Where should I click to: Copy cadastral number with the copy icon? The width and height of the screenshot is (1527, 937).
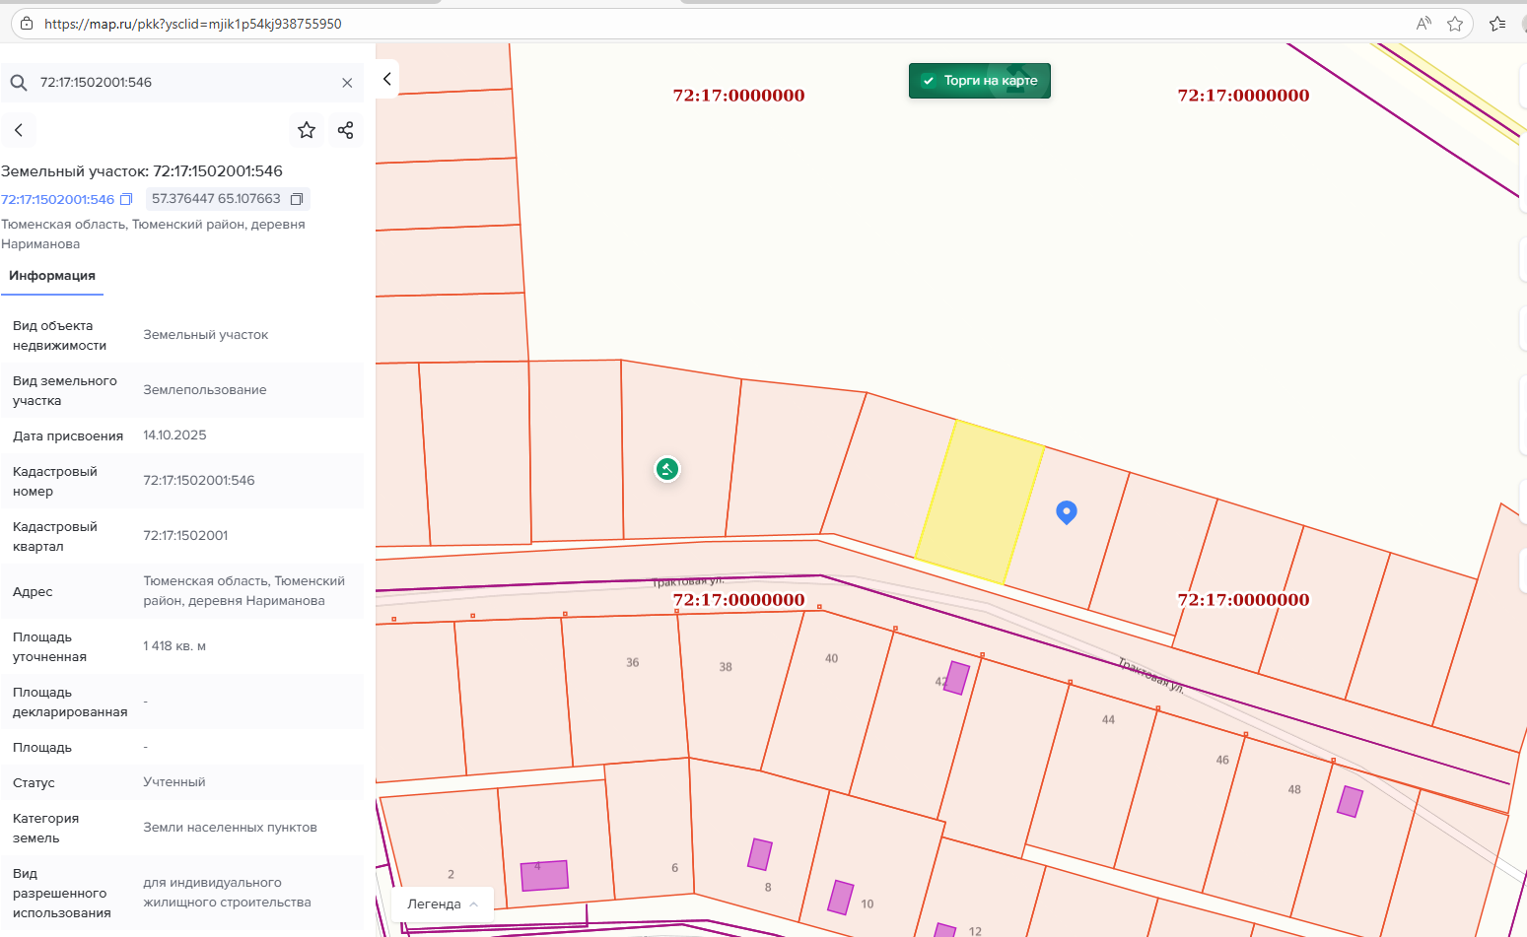pyautogui.click(x=126, y=199)
